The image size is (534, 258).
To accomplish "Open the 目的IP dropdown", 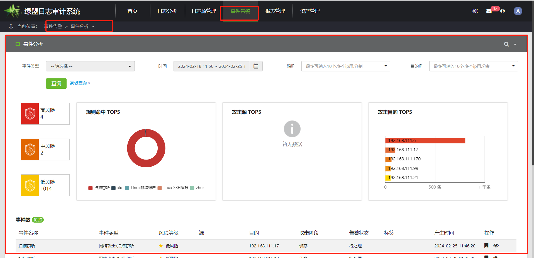I will coord(474,66).
